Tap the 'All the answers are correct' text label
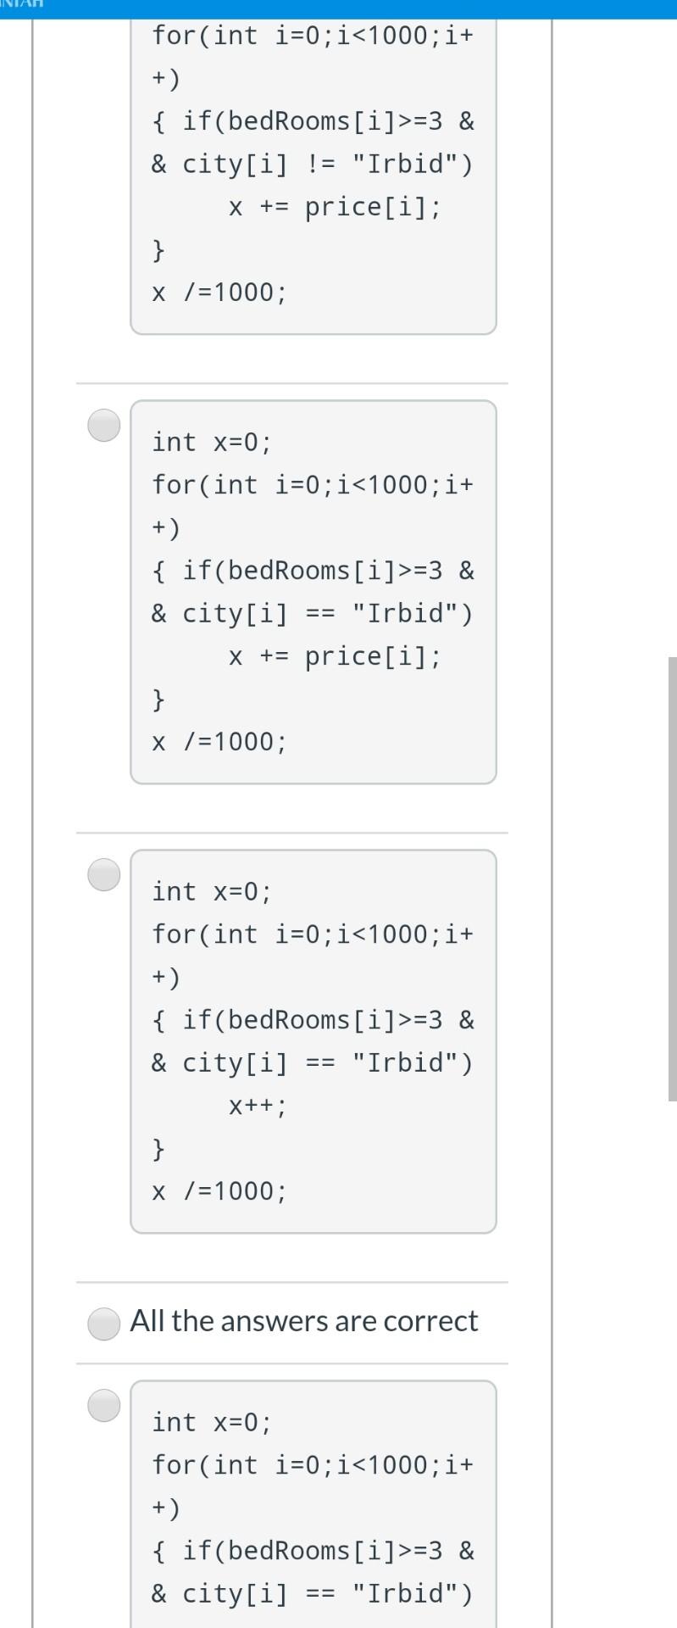This screenshot has width=677, height=1628. tap(305, 1320)
